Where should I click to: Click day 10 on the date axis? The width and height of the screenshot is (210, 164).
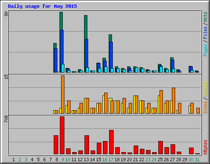(x=68, y=159)
